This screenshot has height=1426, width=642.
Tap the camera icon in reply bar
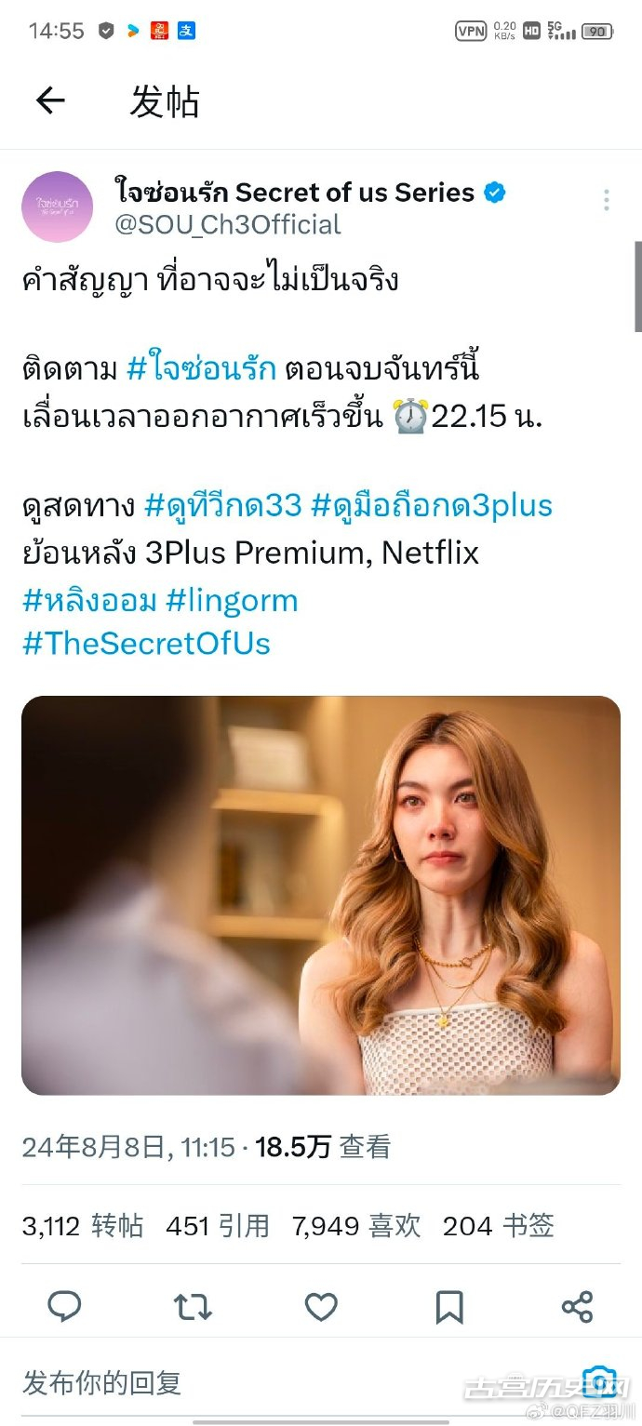[600, 1382]
